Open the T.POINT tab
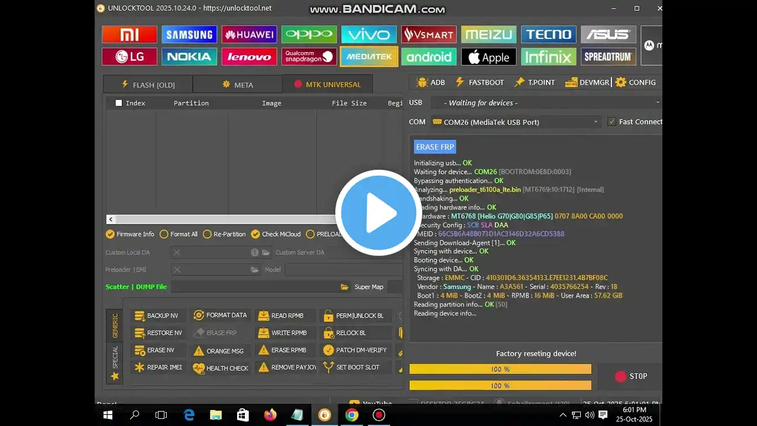This screenshot has width=757, height=426. click(x=535, y=82)
